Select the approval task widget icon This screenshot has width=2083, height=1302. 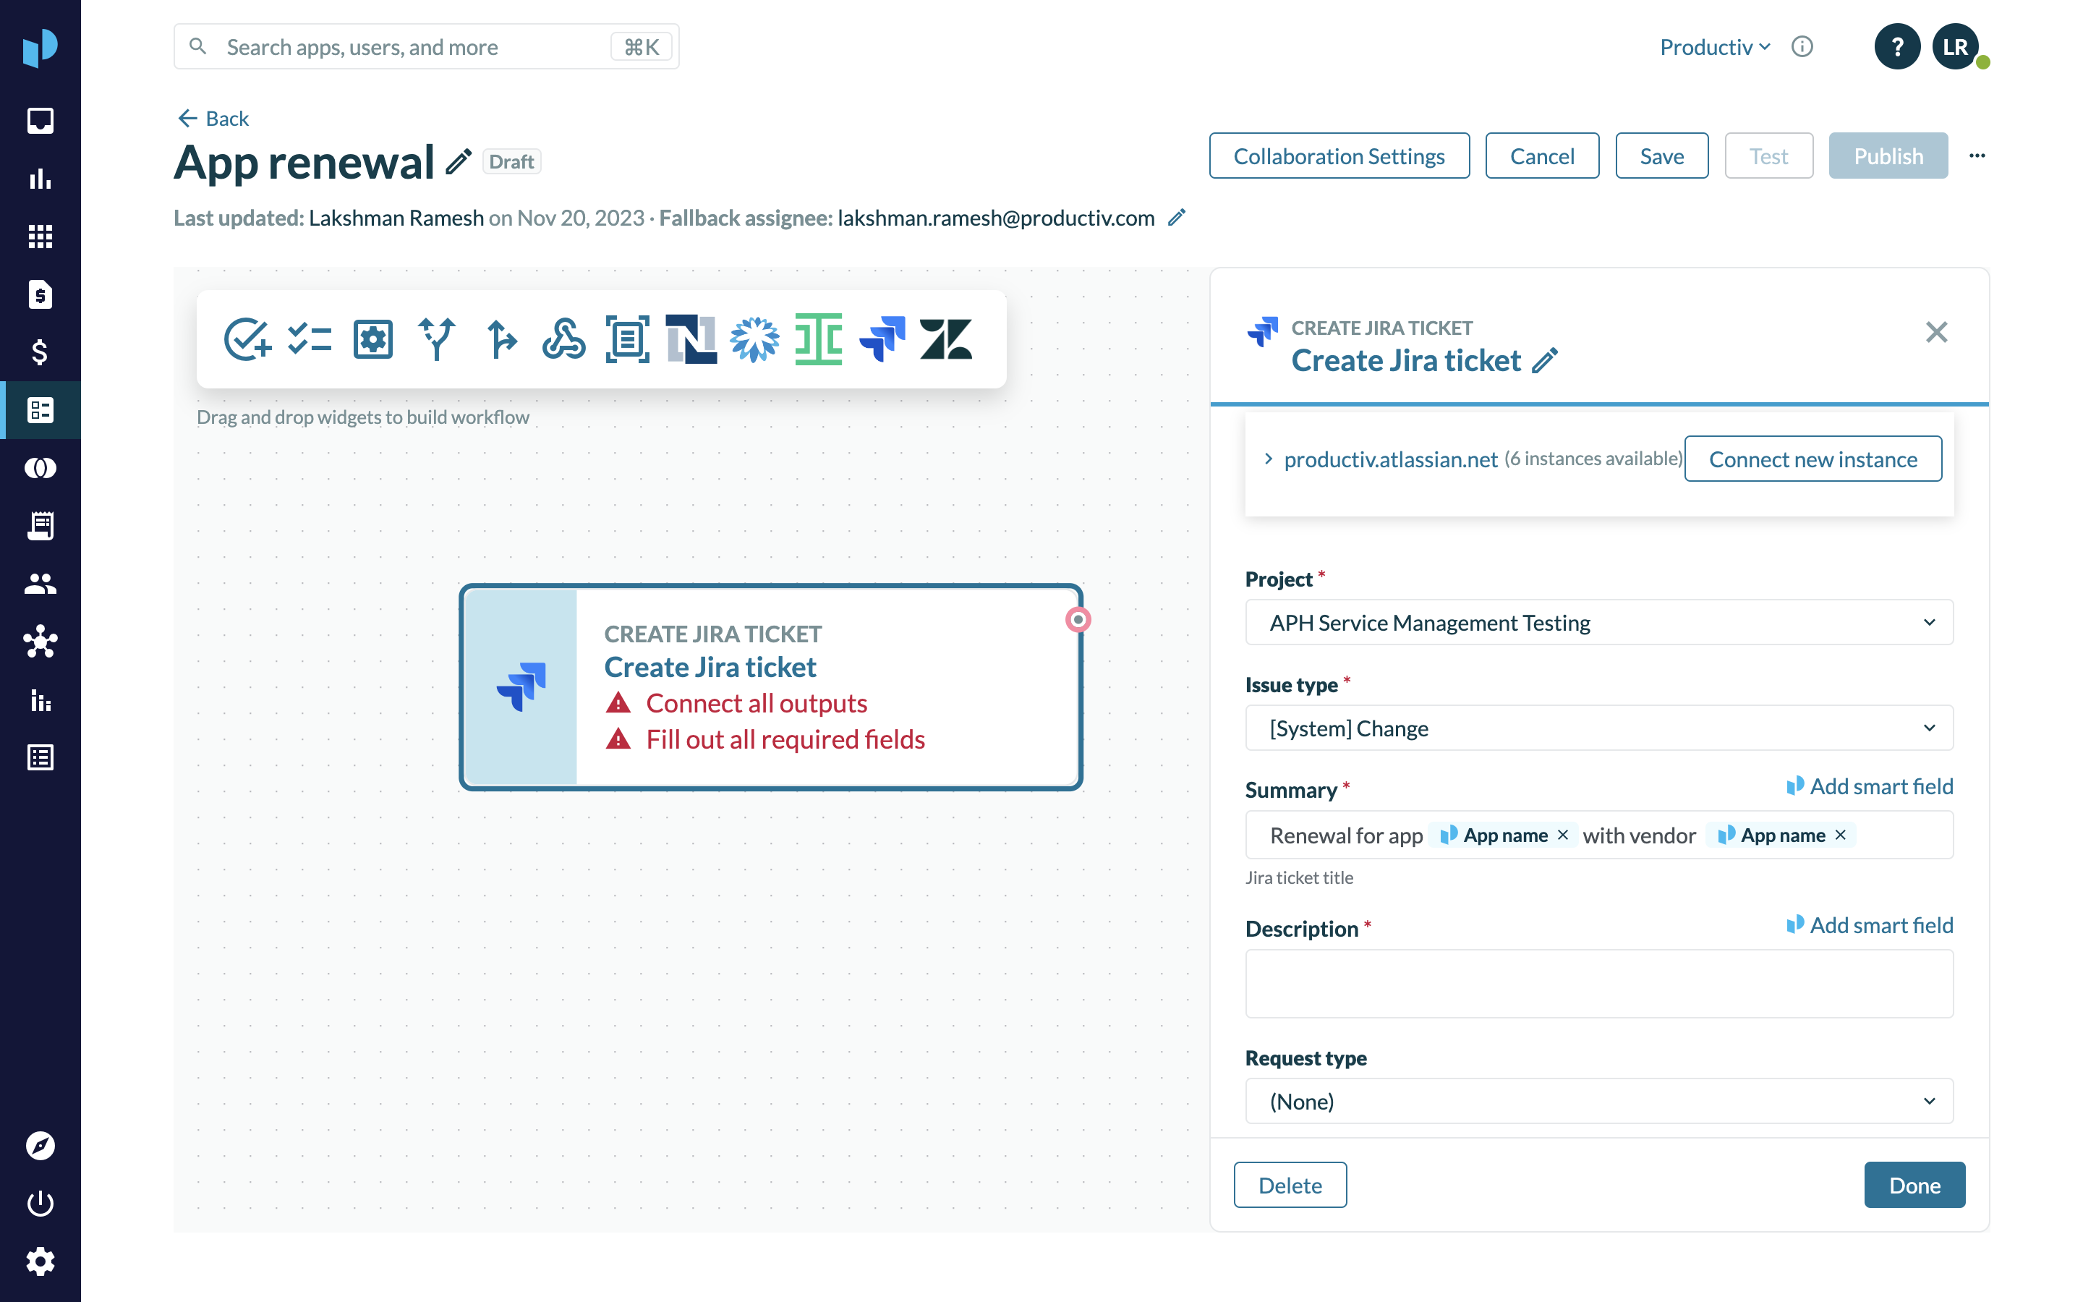247,339
